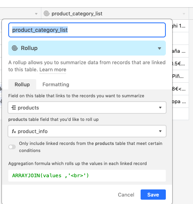
Task: Select the product_category_list column header
Action: pyautogui.click(x=115, y=13)
